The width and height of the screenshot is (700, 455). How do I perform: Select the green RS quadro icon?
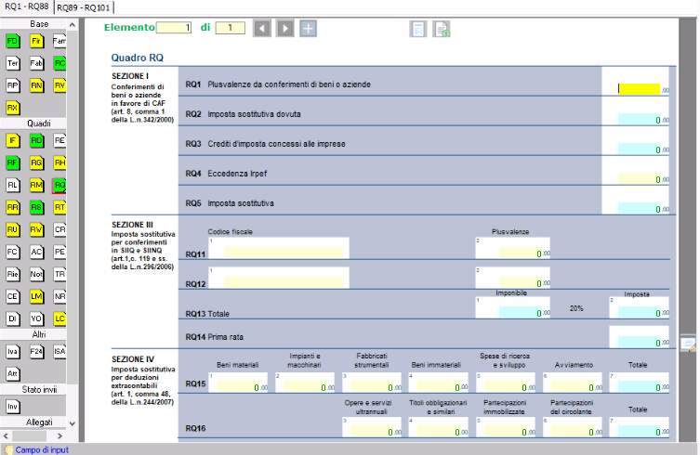[x=36, y=207]
